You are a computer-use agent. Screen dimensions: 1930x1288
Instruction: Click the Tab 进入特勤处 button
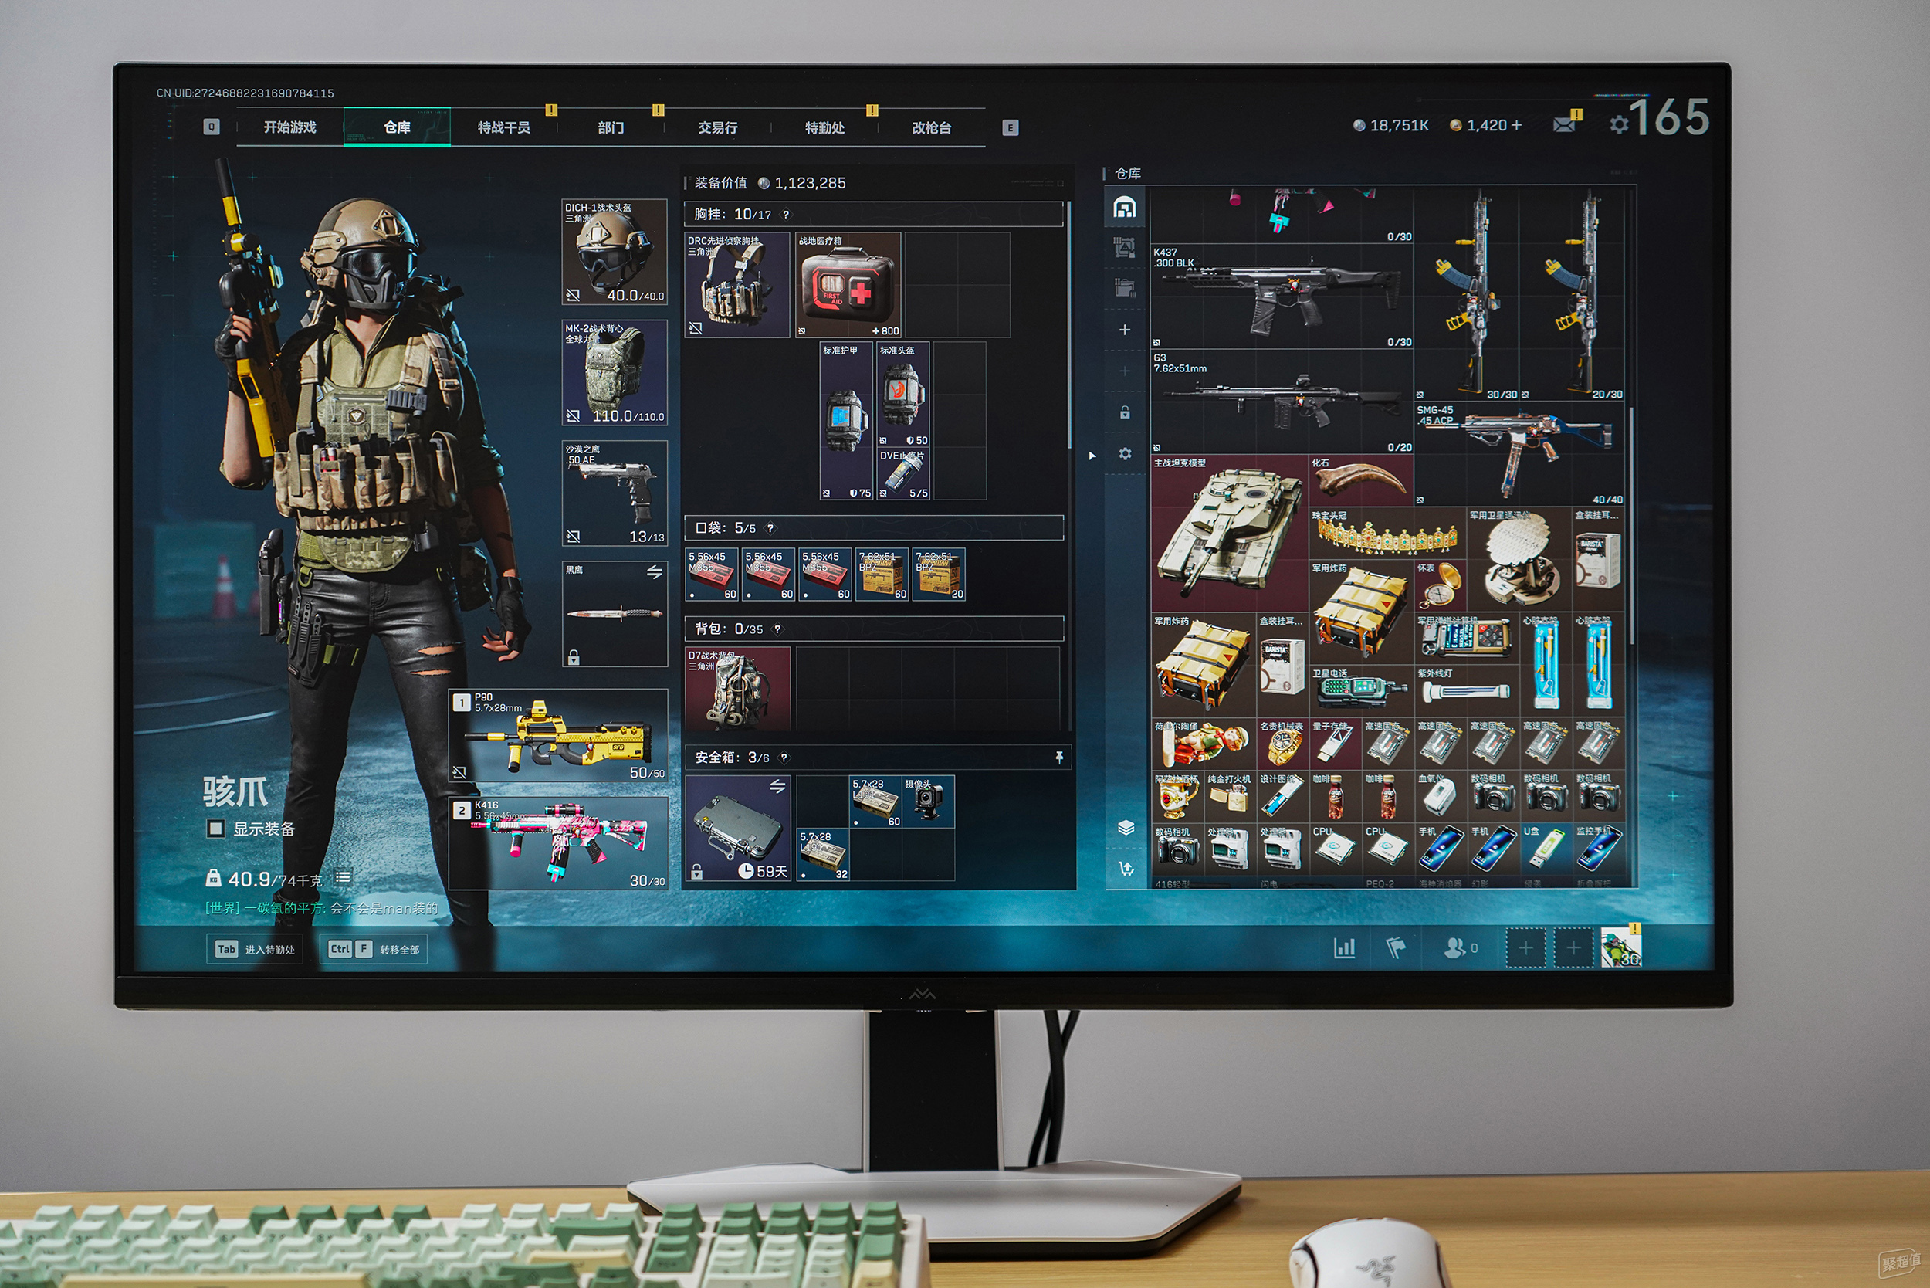click(255, 949)
